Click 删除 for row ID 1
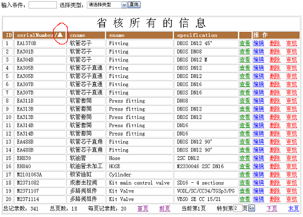Screen dimensions: 303x217 (275, 43)
